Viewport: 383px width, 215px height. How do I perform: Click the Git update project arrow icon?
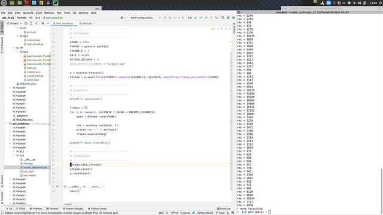[x=196, y=18]
